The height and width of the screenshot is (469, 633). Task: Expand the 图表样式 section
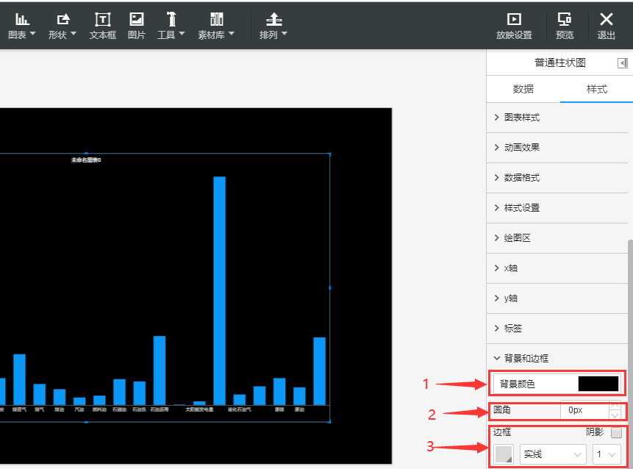point(557,118)
